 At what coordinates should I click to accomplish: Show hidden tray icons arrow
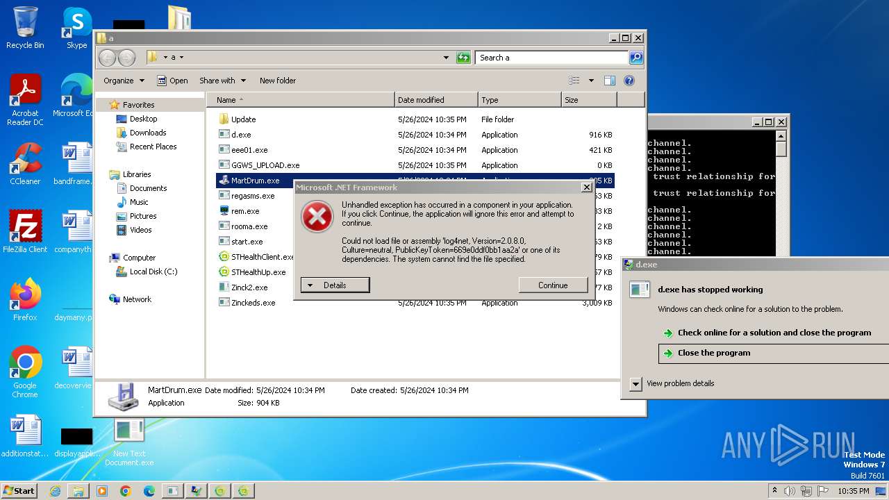[774, 491]
